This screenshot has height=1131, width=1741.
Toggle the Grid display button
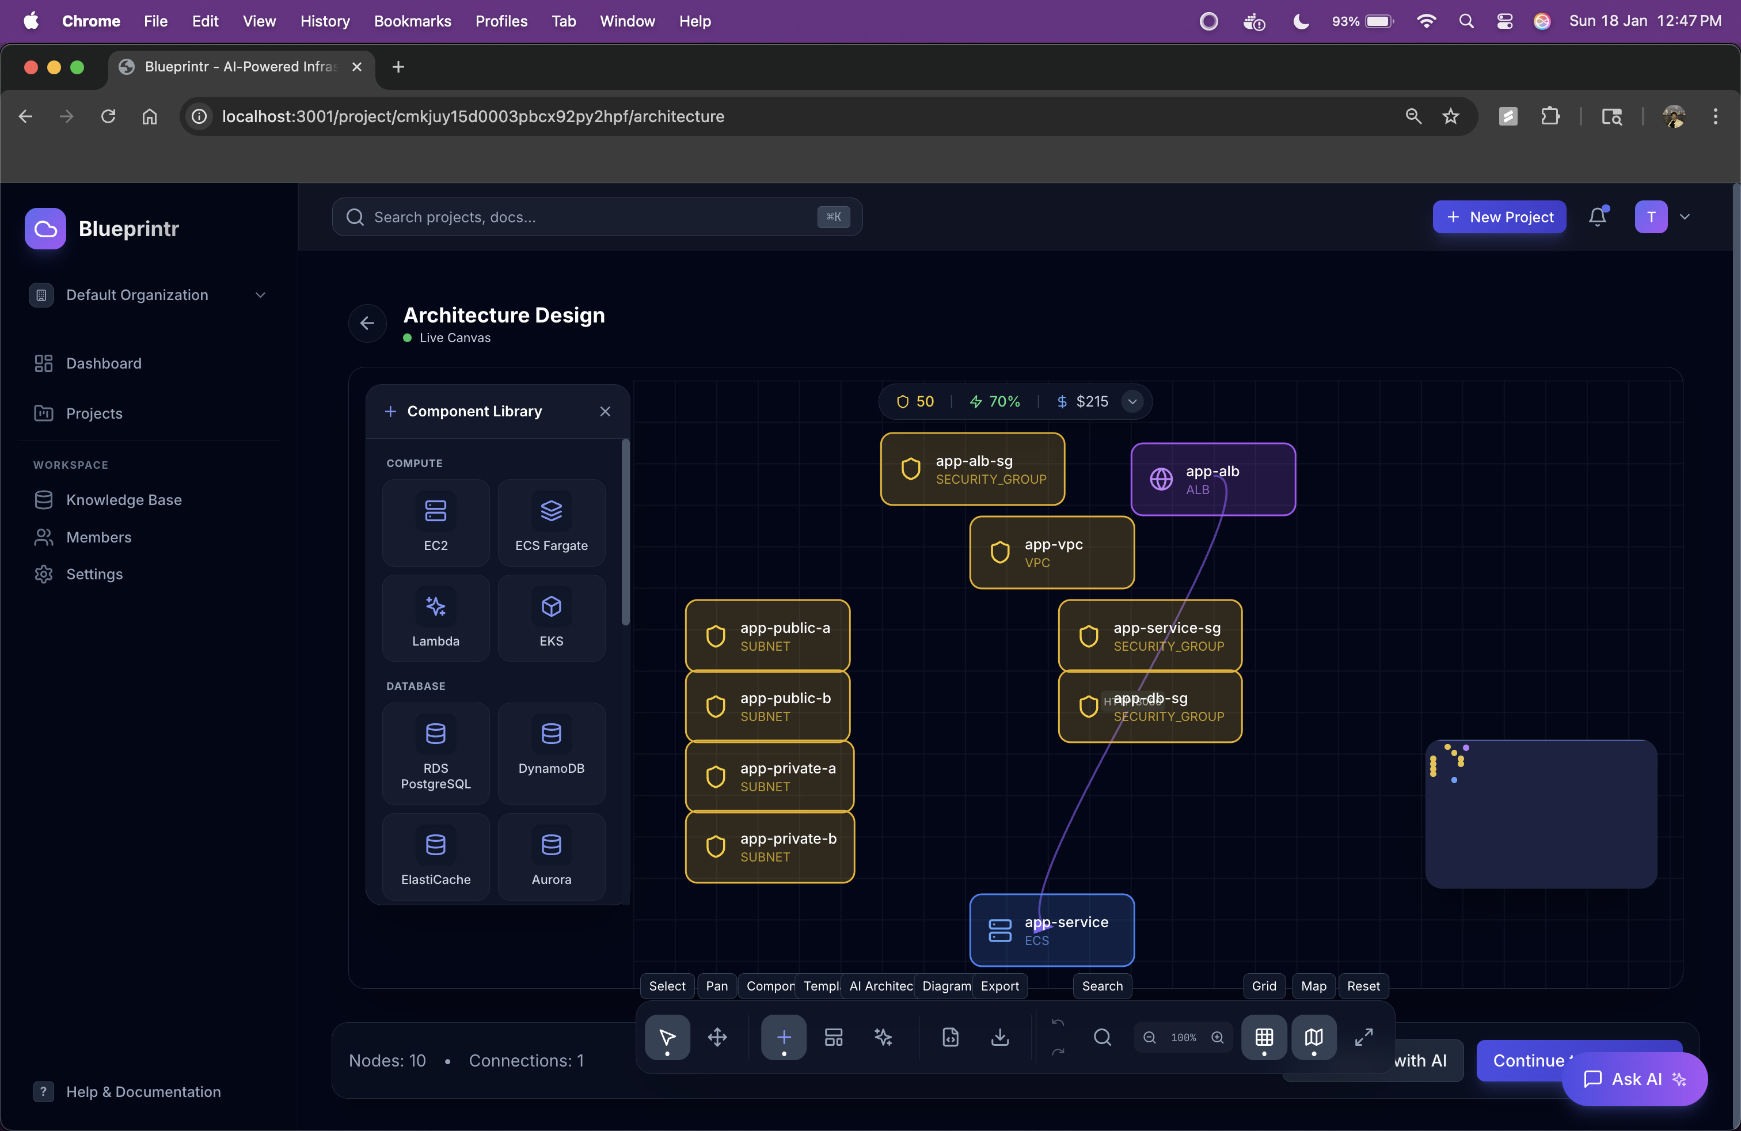point(1263,1037)
